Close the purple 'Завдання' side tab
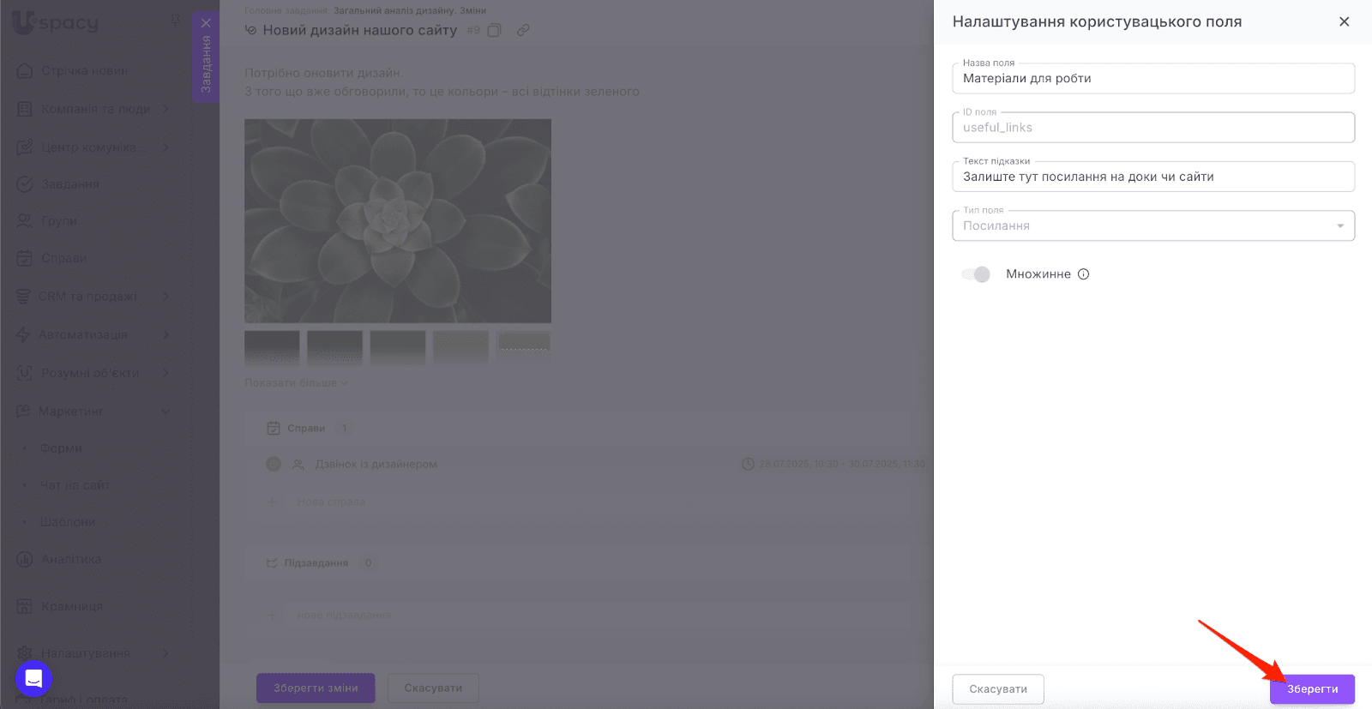This screenshot has height=709, width=1372. point(206,23)
